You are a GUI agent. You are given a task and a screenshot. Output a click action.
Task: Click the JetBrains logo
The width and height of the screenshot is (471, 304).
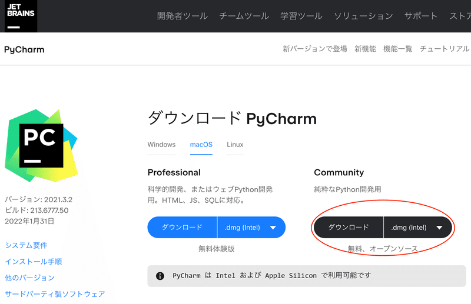(21, 16)
